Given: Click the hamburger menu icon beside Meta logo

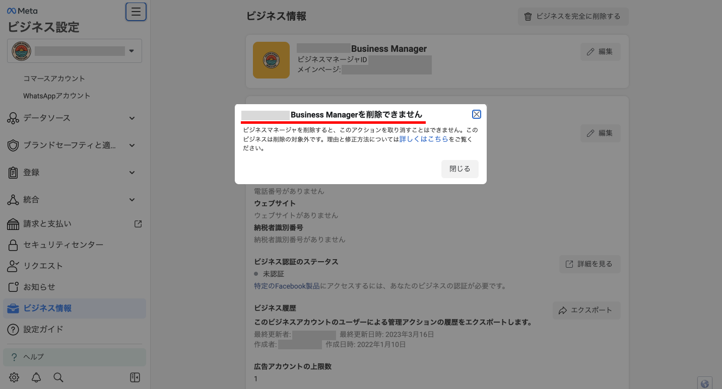Looking at the screenshot, I should click(136, 12).
